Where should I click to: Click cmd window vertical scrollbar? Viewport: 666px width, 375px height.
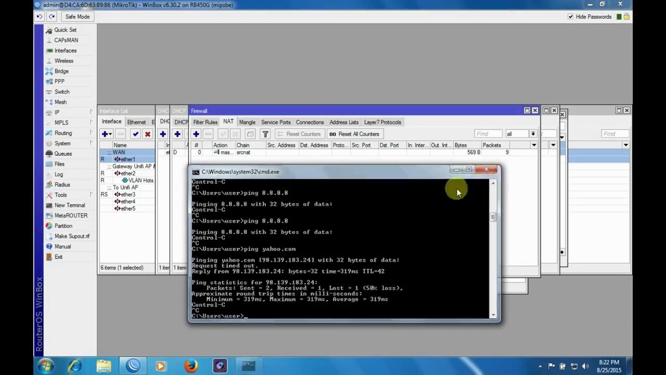coord(493,248)
